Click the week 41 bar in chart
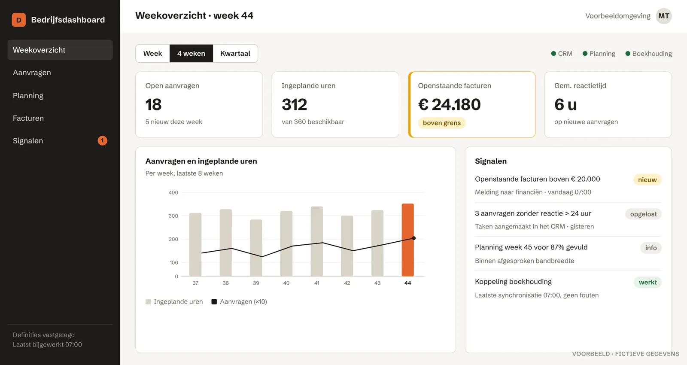Screen dimensions: 687x365 pos(317,241)
